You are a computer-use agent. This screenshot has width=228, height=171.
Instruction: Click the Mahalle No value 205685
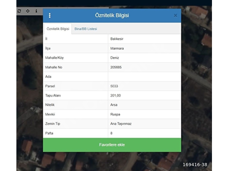[116, 67]
